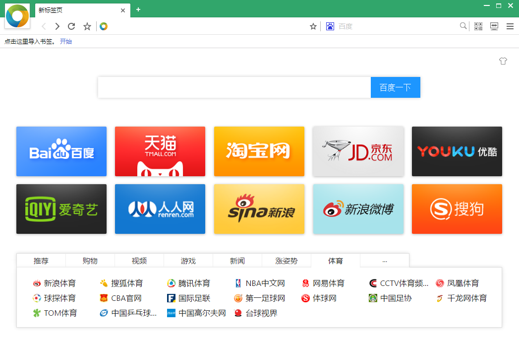
Task: Open the 搜狗 tile
Action: pos(457,209)
